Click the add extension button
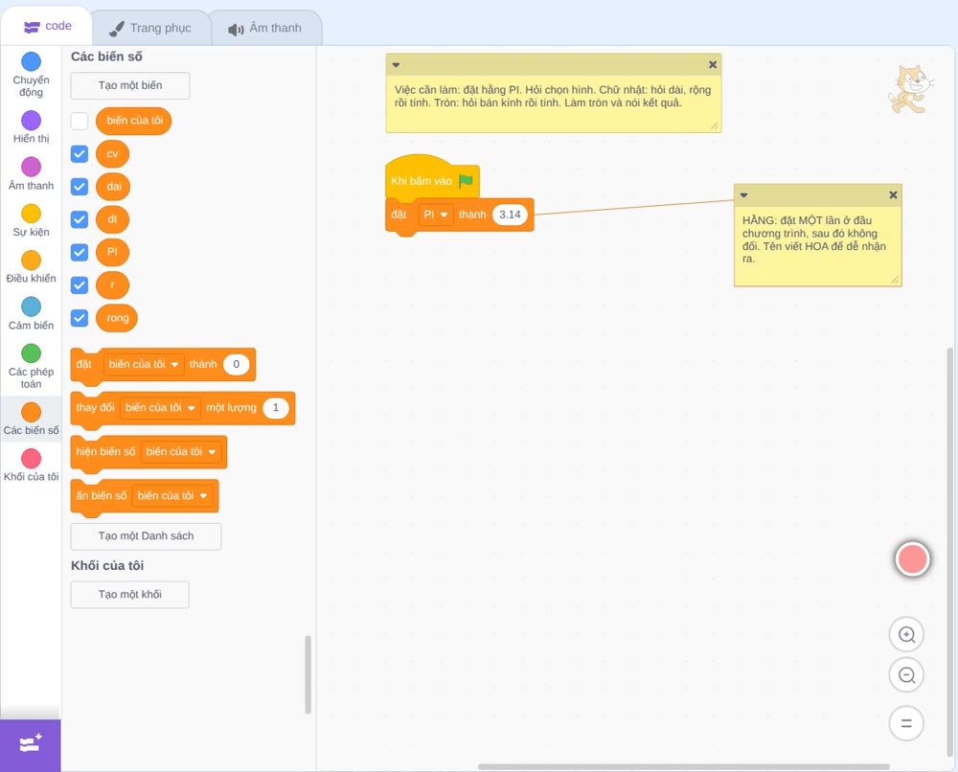958x772 pixels. click(30, 745)
